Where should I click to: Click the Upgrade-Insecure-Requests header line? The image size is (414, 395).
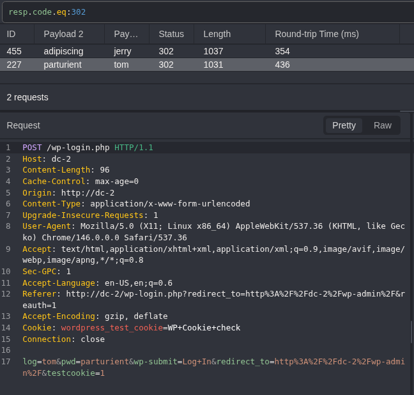[90, 215]
